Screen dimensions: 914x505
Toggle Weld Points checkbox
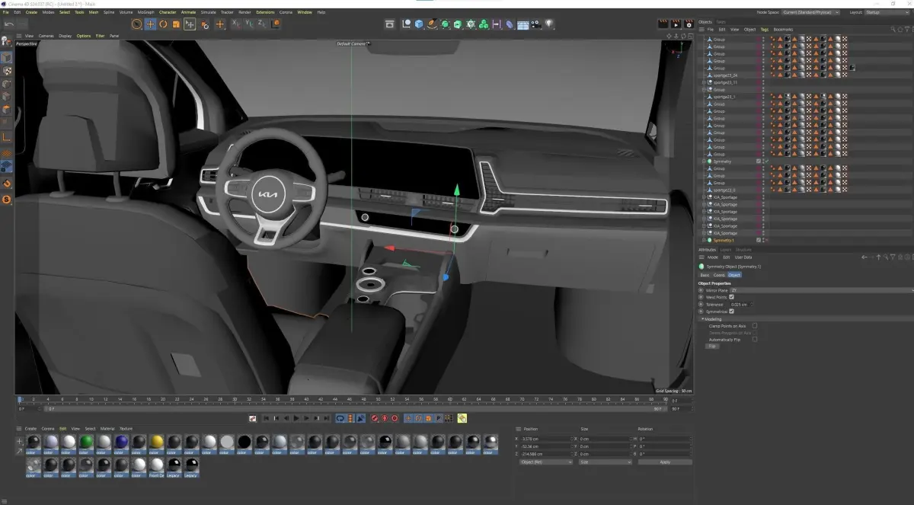pyautogui.click(x=732, y=297)
